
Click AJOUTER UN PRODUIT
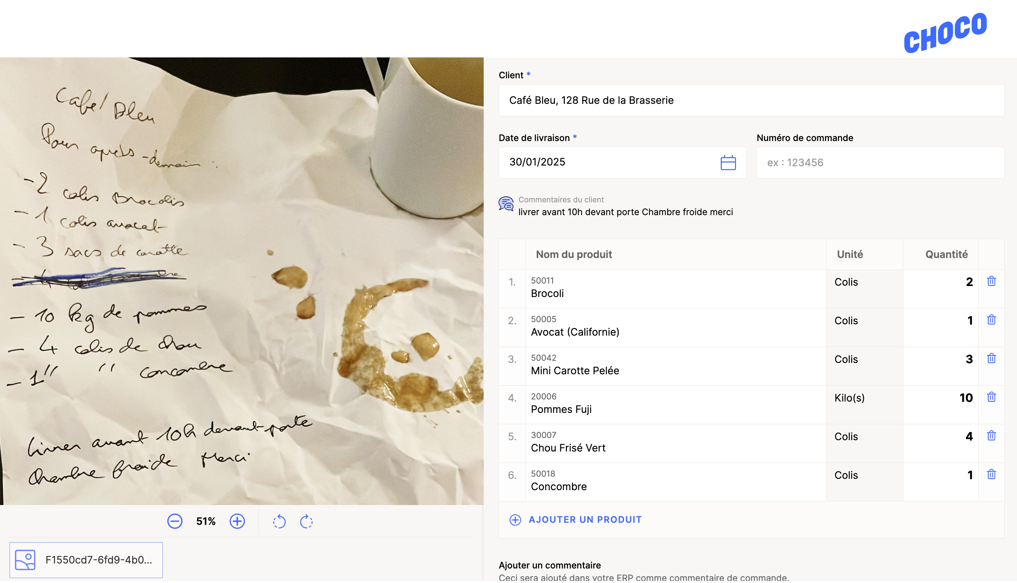585,520
